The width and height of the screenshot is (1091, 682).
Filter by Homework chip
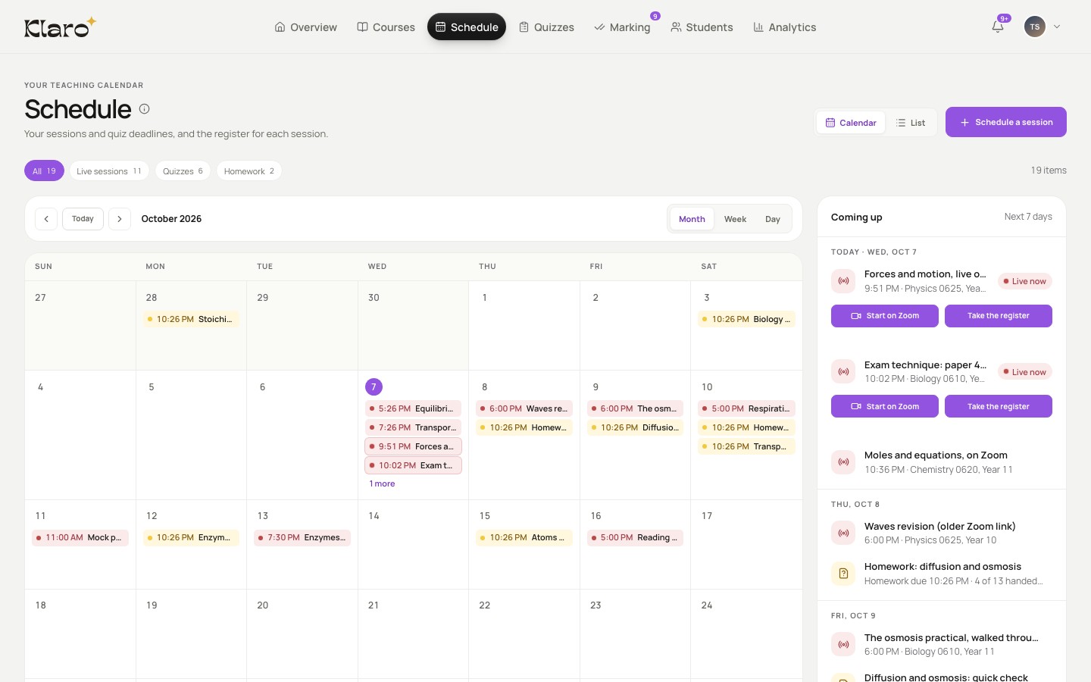249,171
